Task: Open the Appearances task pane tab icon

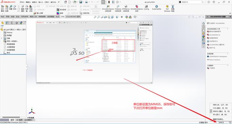Action: (203, 37)
